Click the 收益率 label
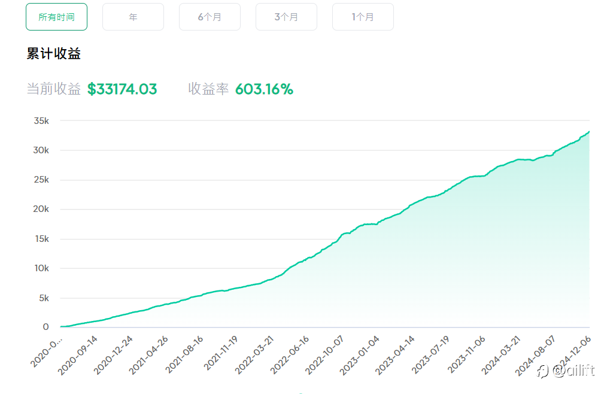Screen dimensions: 601x394 (x=208, y=89)
